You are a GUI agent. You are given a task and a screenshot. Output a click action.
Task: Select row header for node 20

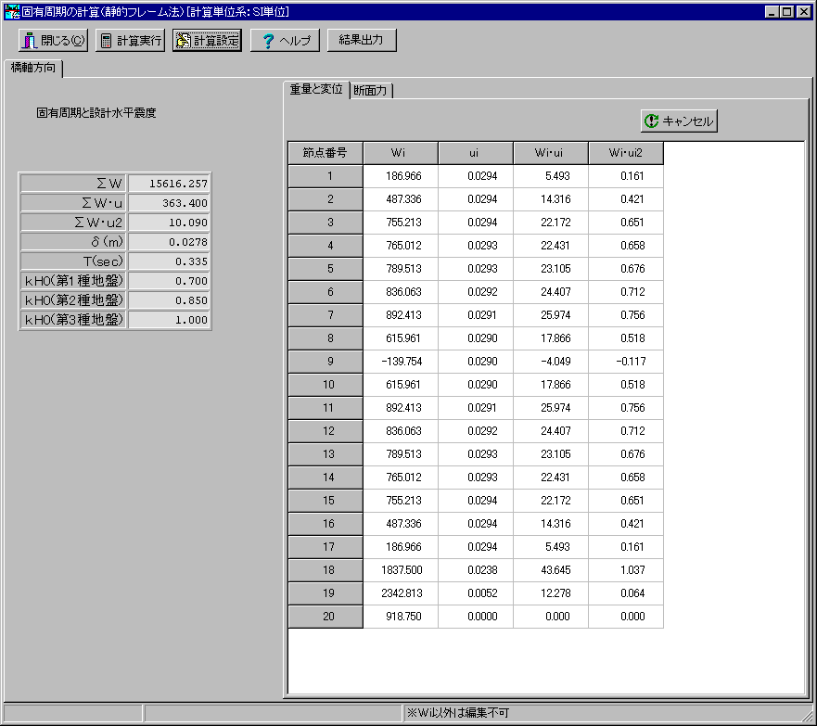point(325,617)
